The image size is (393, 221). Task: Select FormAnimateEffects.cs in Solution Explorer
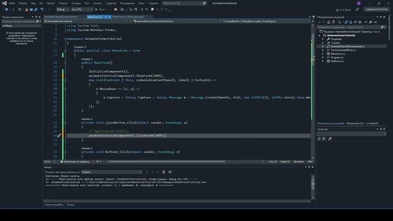[x=343, y=50]
